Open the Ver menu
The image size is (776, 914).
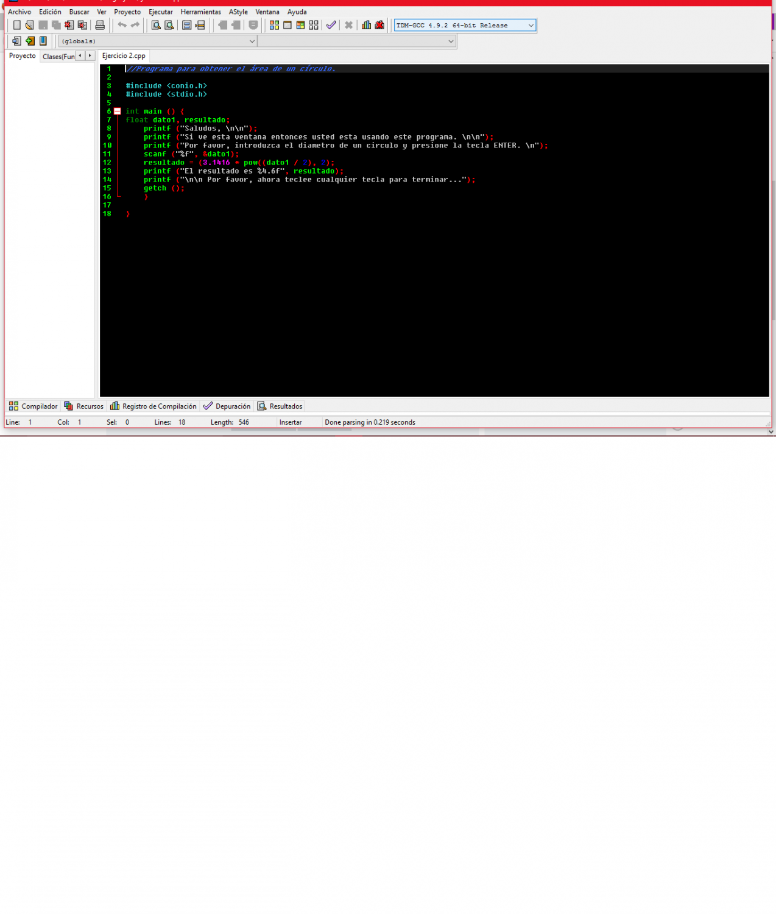point(102,12)
